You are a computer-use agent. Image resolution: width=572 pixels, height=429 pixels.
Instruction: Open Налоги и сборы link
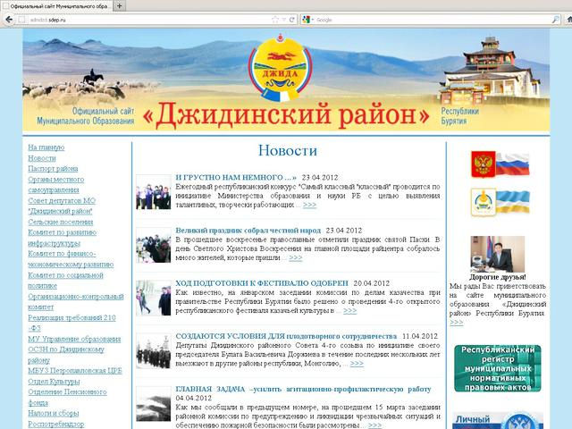point(54,413)
